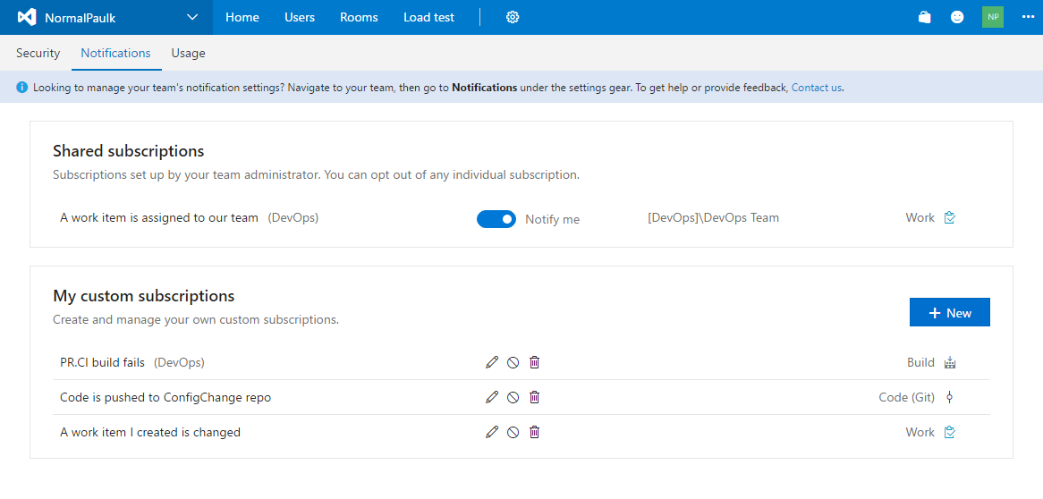Click the info icon in the banner
The width and height of the screenshot is (1043, 499).
tap(22, 87)
